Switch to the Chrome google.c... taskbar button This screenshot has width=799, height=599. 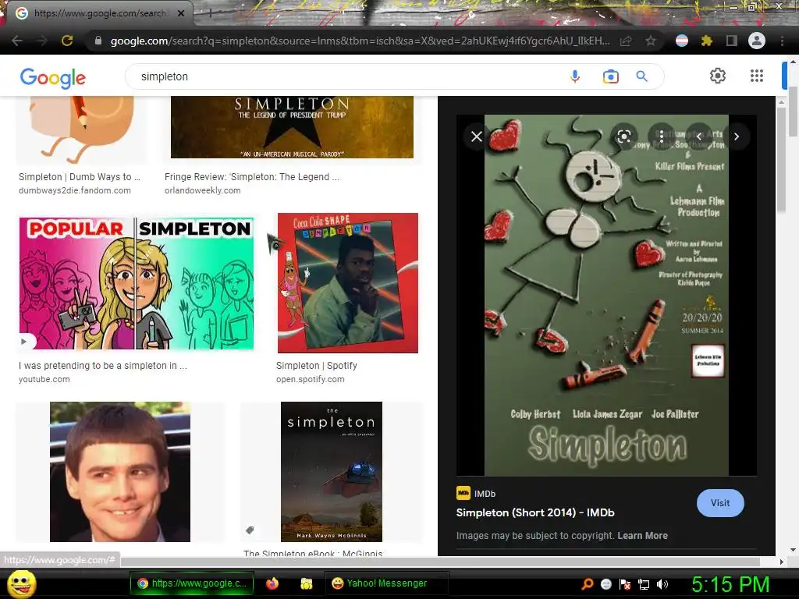click(193, 583)
